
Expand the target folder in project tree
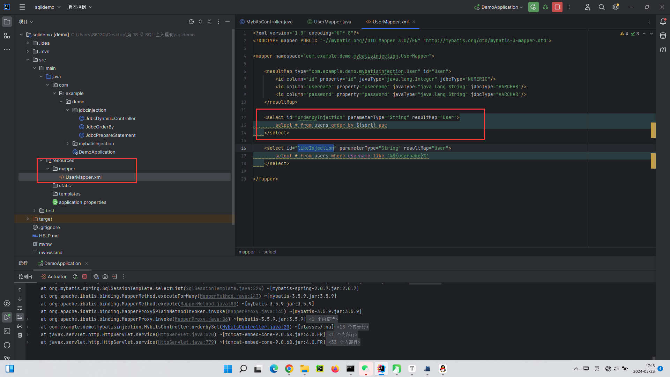[28, 219]
